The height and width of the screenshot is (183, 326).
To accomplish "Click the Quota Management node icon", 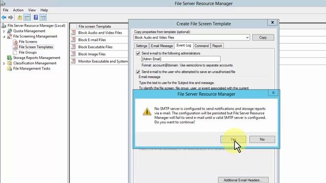I will (x=9, y=31).
